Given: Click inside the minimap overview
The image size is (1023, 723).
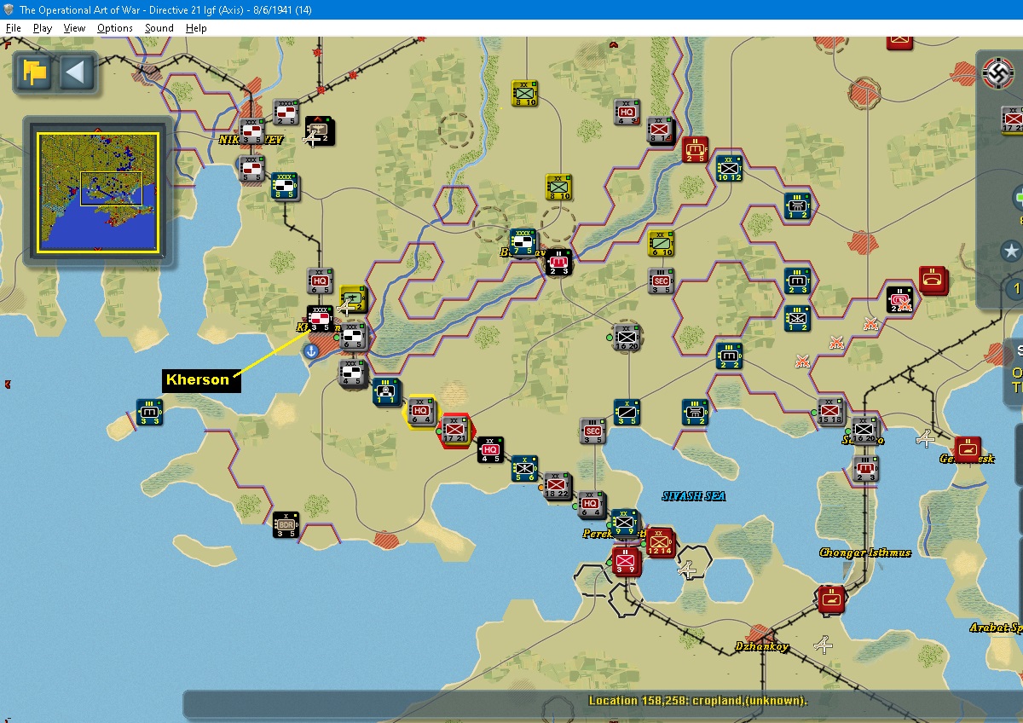Looking at the screenshot, I should [97, 193].
